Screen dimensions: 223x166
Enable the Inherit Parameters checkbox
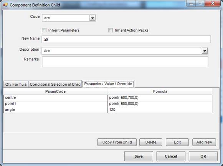[x=44, y=30]
